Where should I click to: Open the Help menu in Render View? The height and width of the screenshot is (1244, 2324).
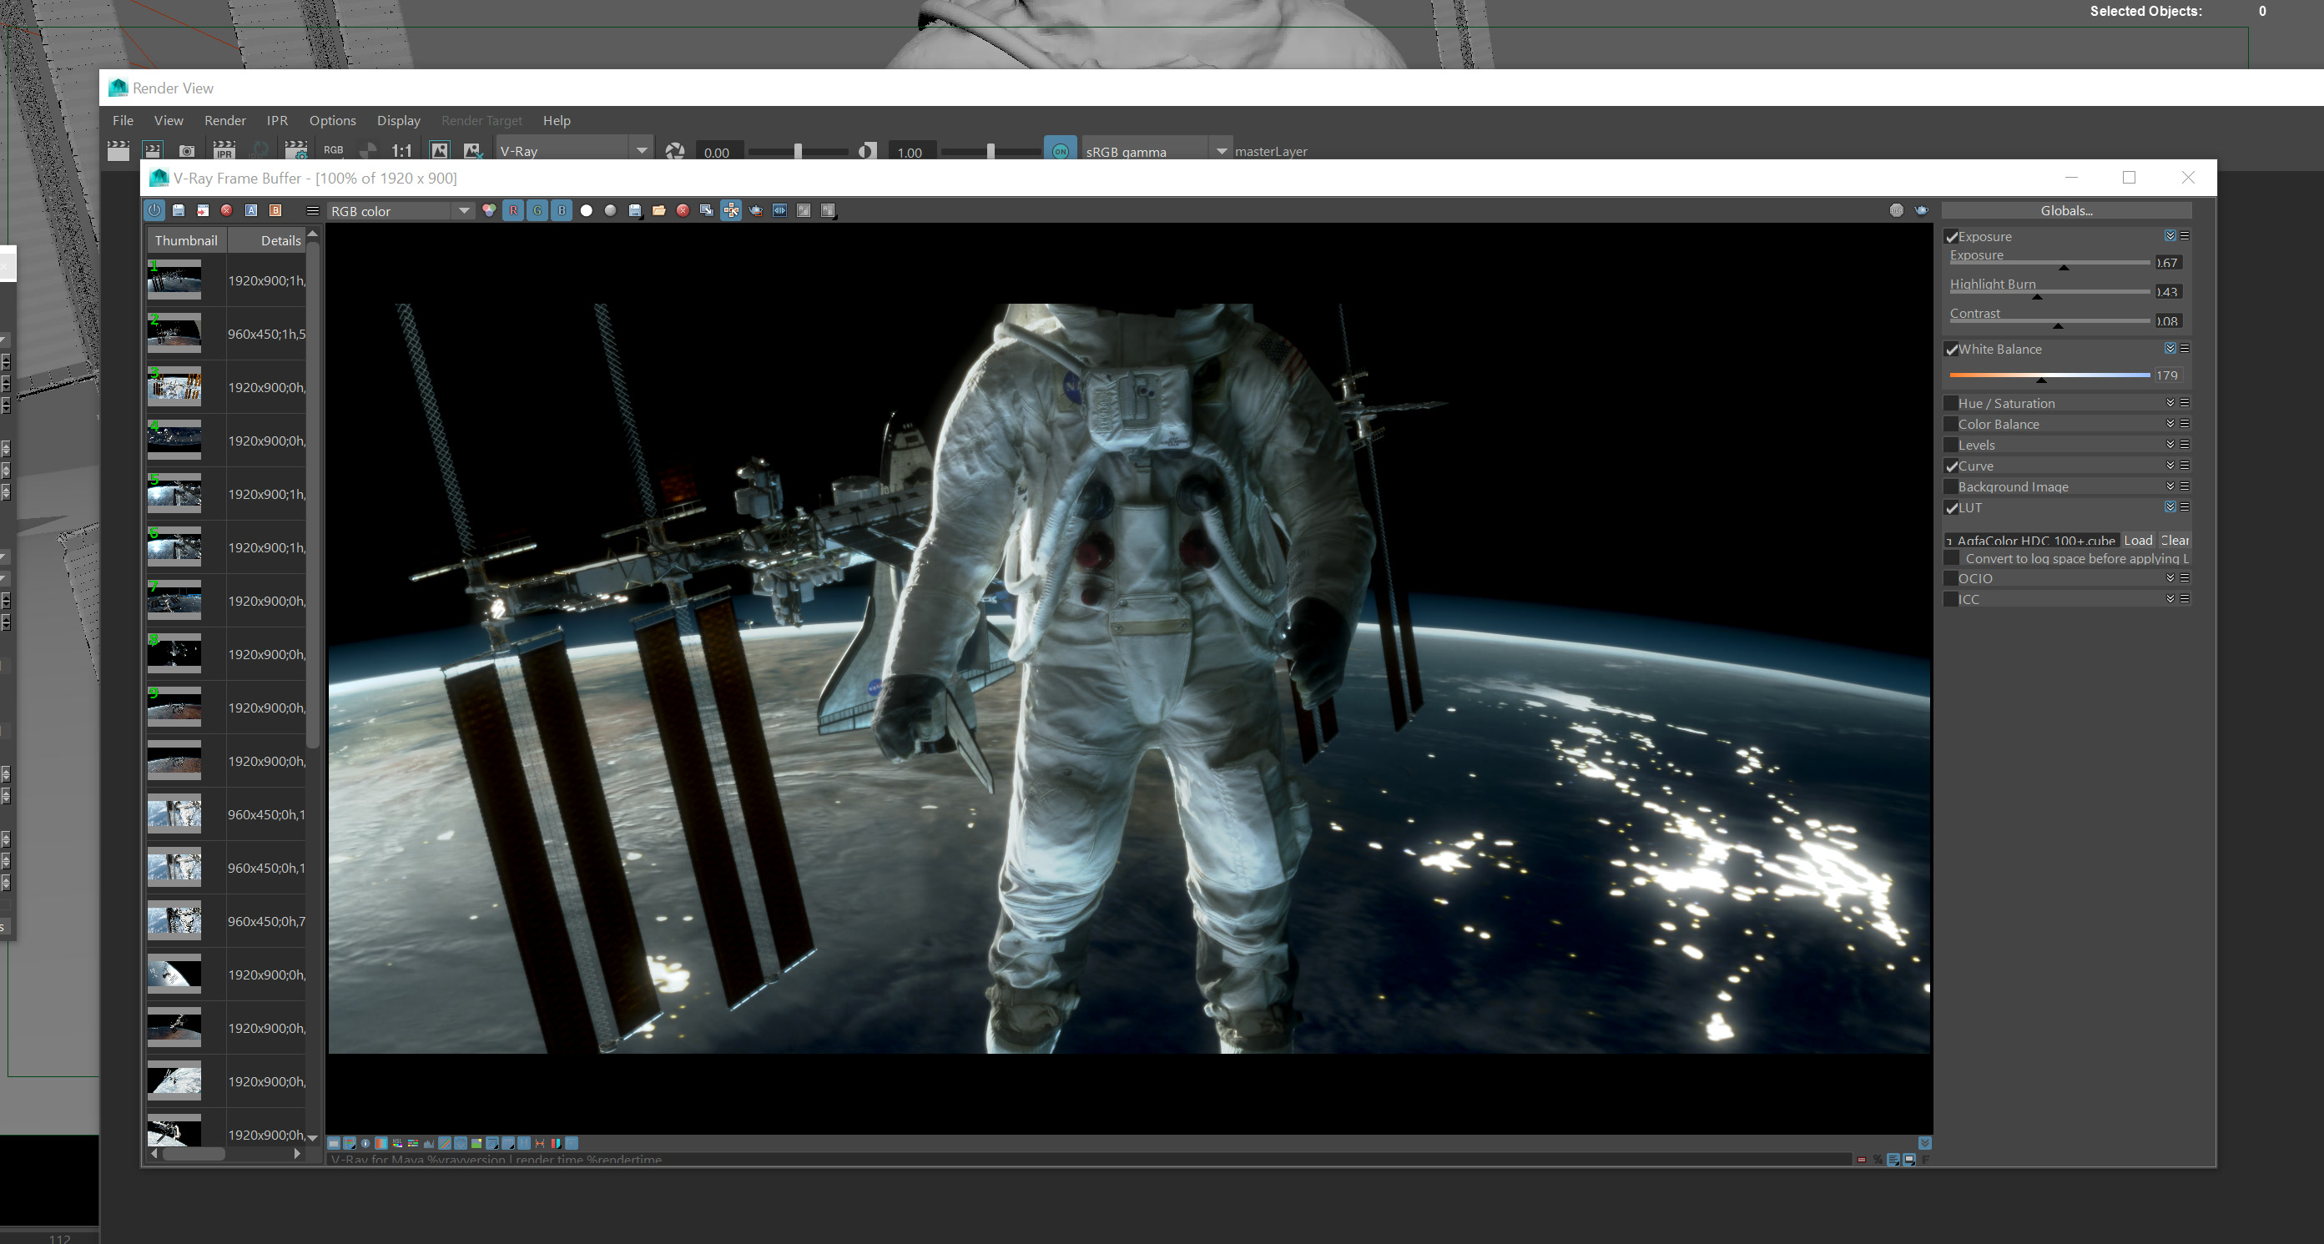tap(557, 120)
